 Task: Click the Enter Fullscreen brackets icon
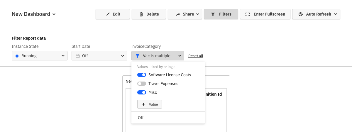point(247,14)
